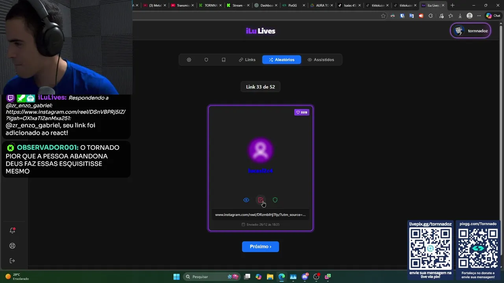This screenshot has height=283, width=504.
Task: Click the Link 33 de 52 counter
Action: tap(260, 87)
